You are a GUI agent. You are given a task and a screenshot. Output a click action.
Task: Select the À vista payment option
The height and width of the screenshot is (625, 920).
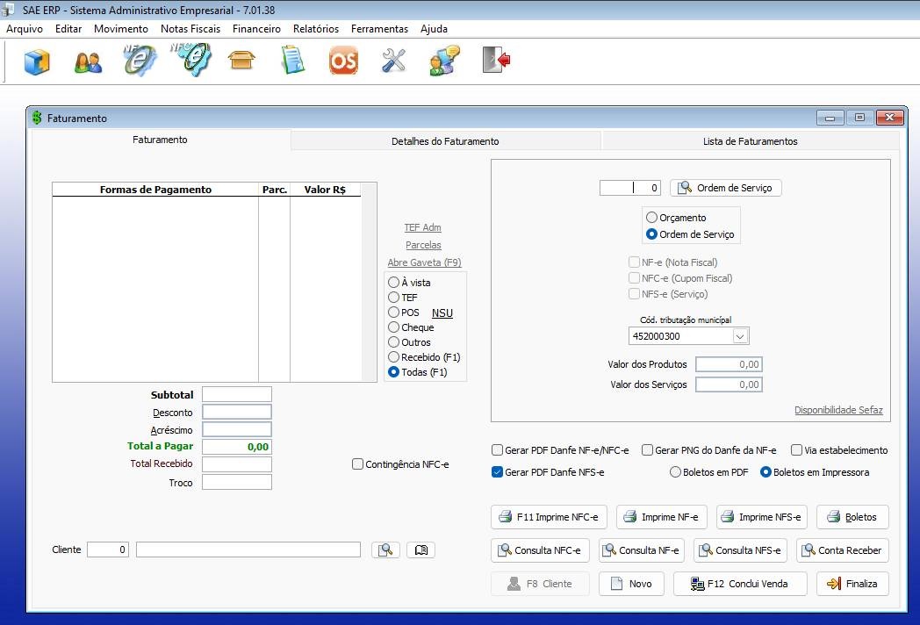point(394,283)
